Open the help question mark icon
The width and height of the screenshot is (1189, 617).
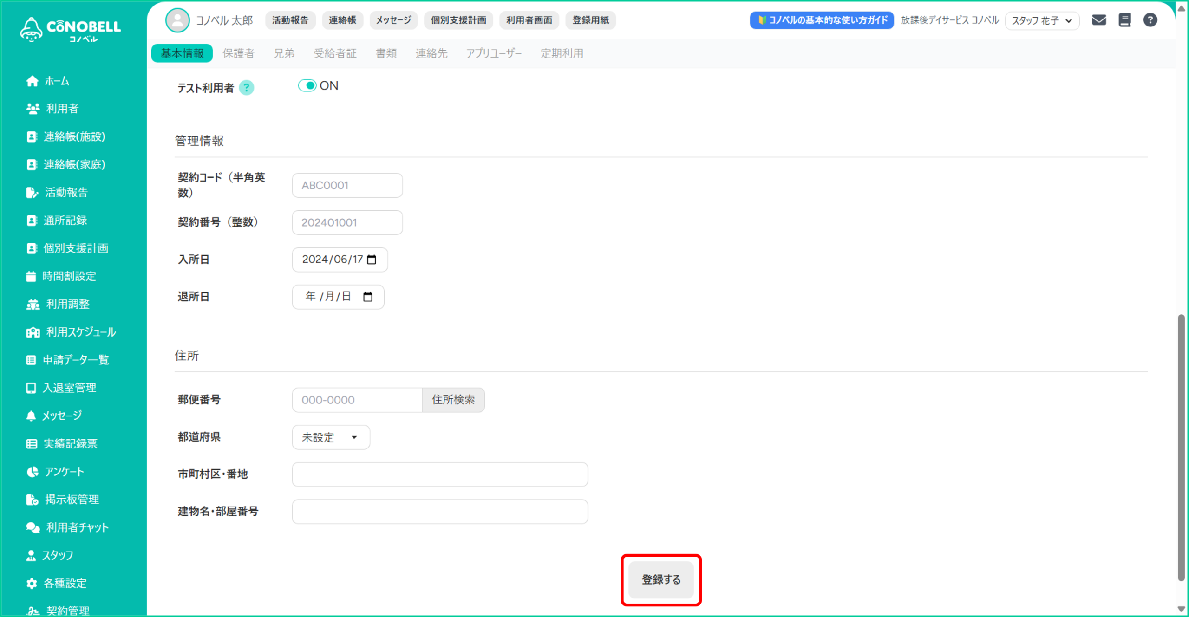point(1150,20)
